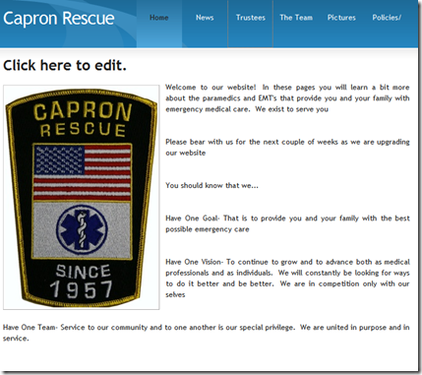The image size is (422, 375).
Task: Go to the News page
Action: [x=205, y=18]
